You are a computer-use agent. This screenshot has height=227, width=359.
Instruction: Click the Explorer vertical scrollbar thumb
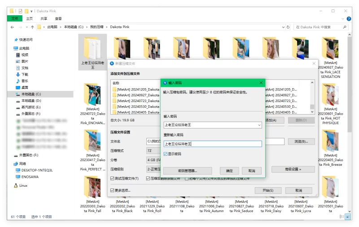pyautogui.click(x=349, y=84)
